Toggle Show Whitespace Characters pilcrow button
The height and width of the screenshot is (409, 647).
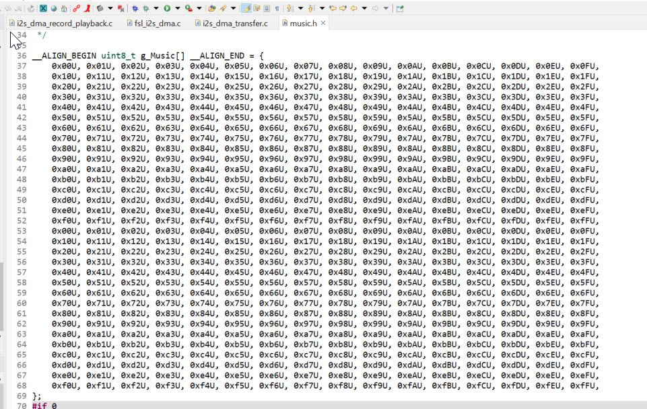click(277, 8)
